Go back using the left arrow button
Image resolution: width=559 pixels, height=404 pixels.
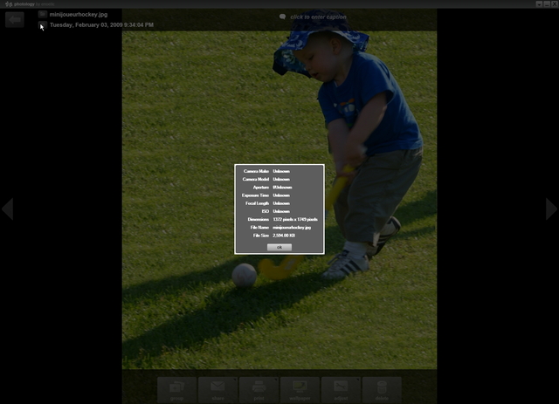(x=15, y=19)
